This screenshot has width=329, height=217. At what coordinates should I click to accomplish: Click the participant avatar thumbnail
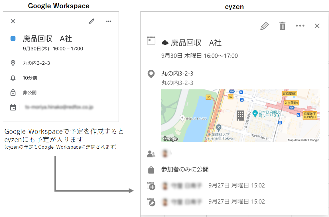[x=165, y=153]
